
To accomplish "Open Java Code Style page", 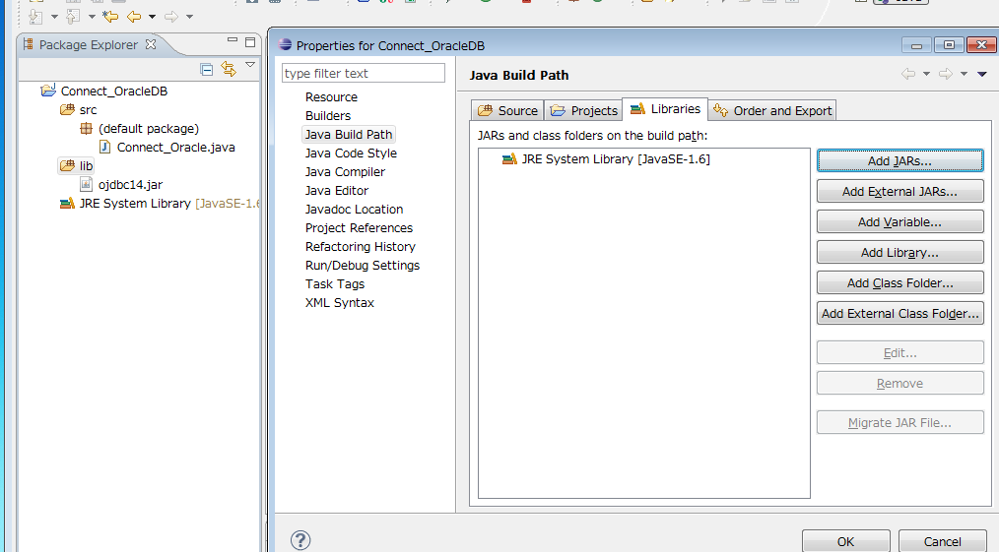I will [351, 153].
